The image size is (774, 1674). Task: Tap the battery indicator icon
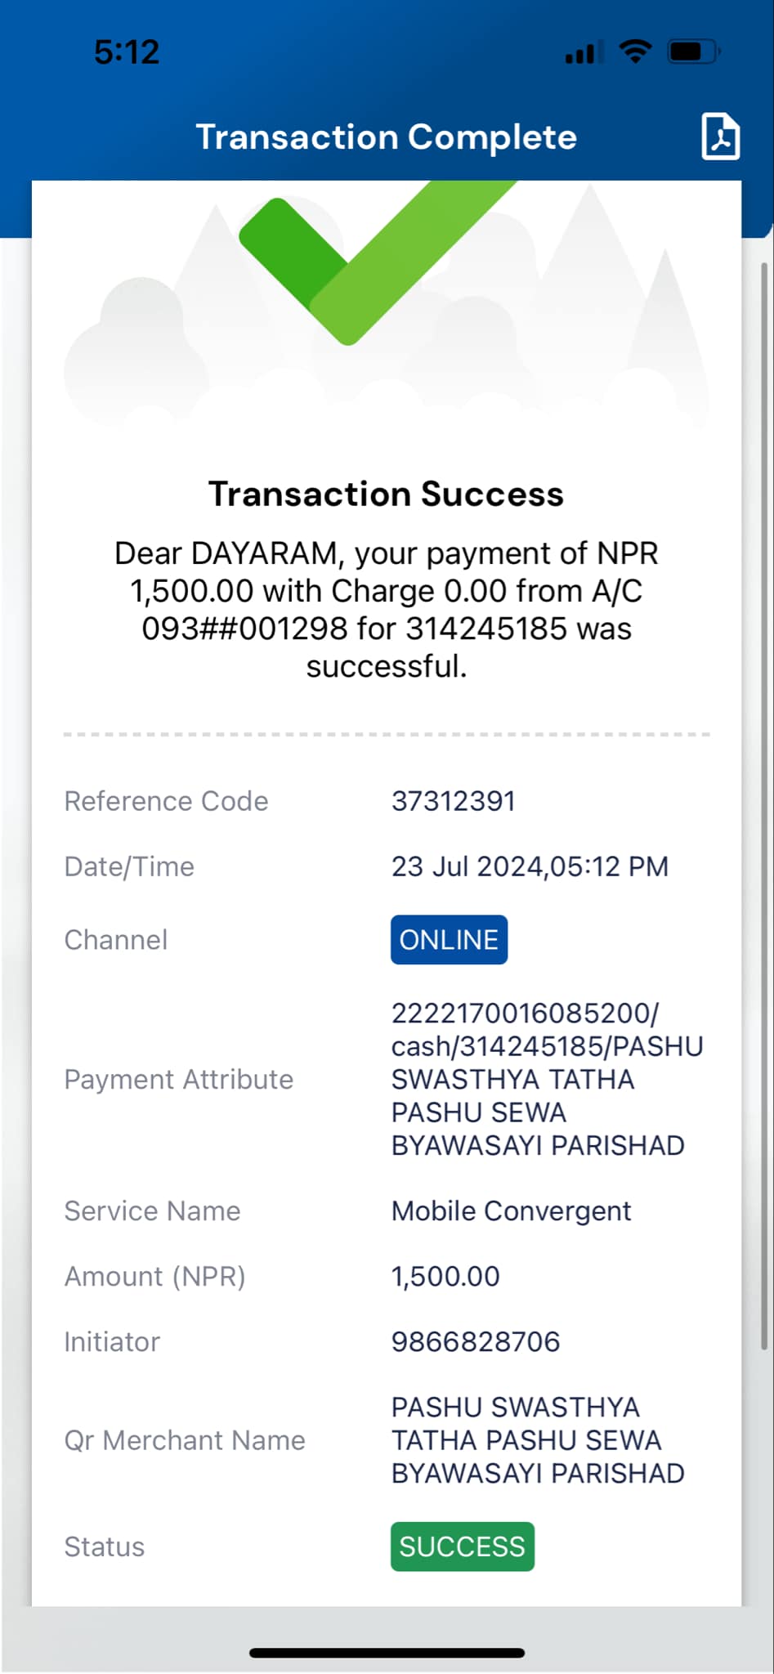pyautogui.click(x=693, y=51)
